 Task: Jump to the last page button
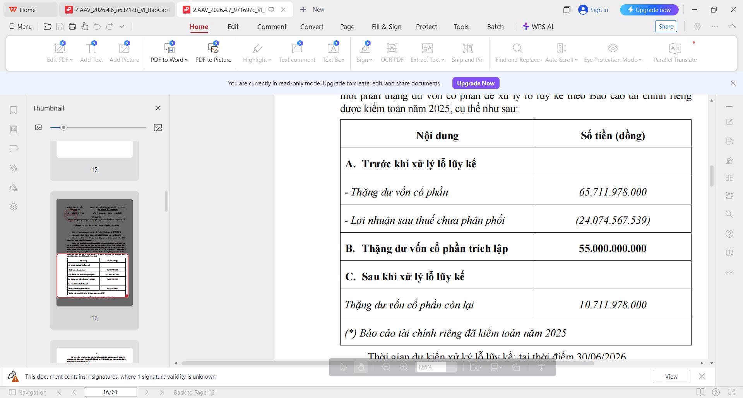[x=162, y=392]
